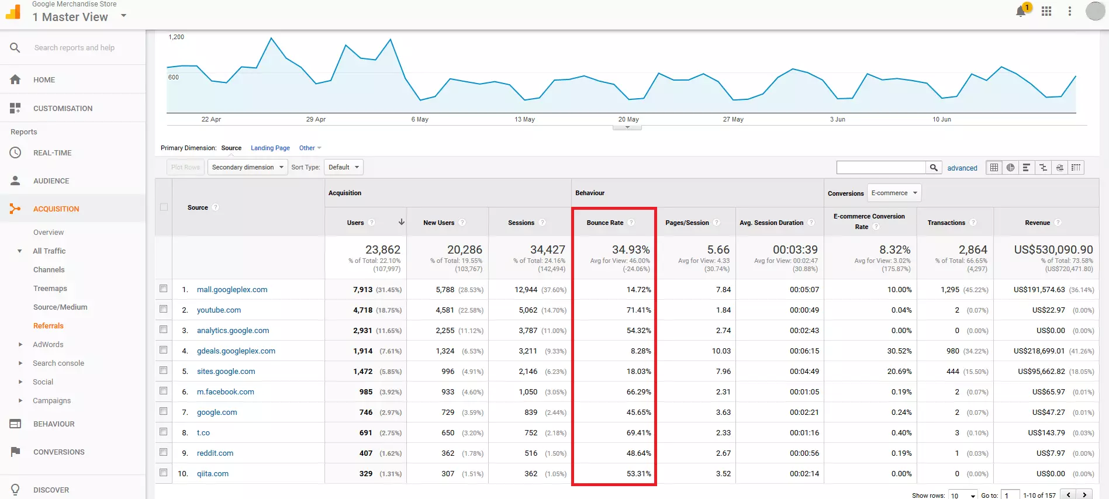This screenshot has height=499, width=1109.
Task: Check the google.com row checkbox
Action: [164, 411]
